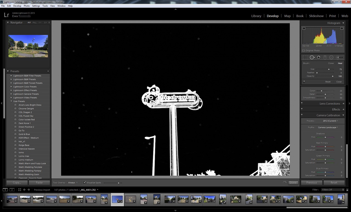This screenshot has width=351, height=212.
Task: Open the Process '2012 (Current)' dropdown
Action: 330,121
